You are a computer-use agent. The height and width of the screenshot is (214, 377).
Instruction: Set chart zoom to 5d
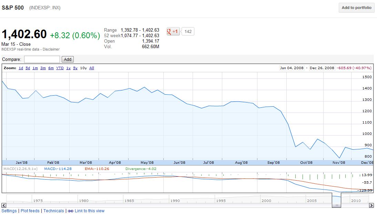pos(28,68)
